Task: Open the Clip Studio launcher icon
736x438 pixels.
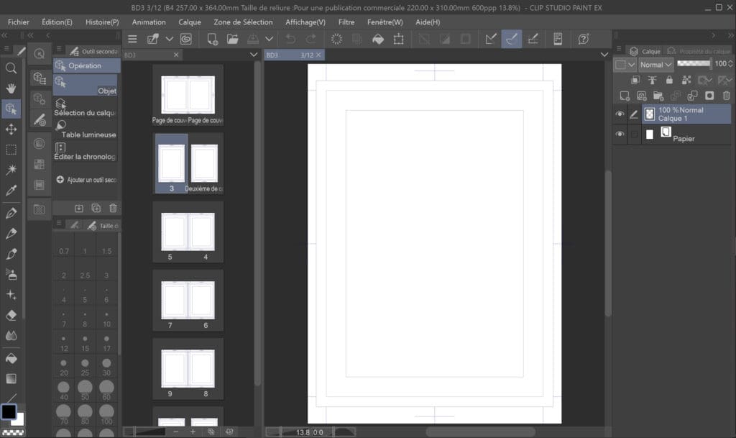Action: point(186,39)
